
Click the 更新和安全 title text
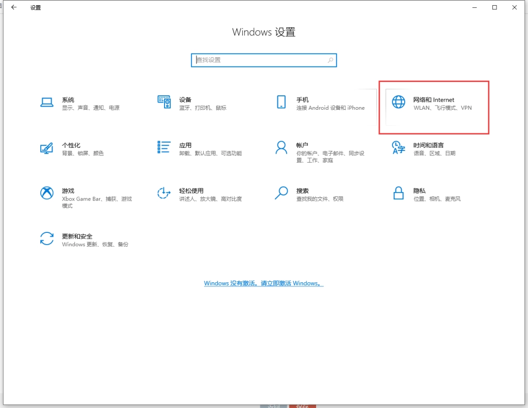(77, 236)
